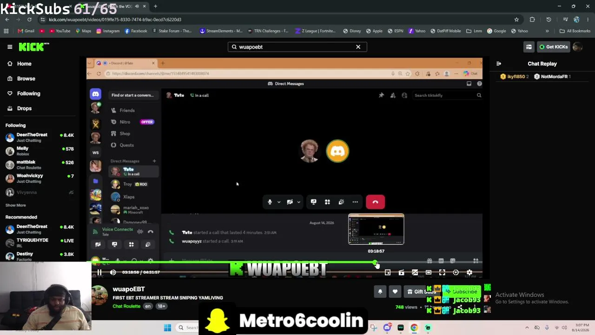Toggle fullscreen mode on the video player
This screenshot has height=335, width=595.
point(442,273)
